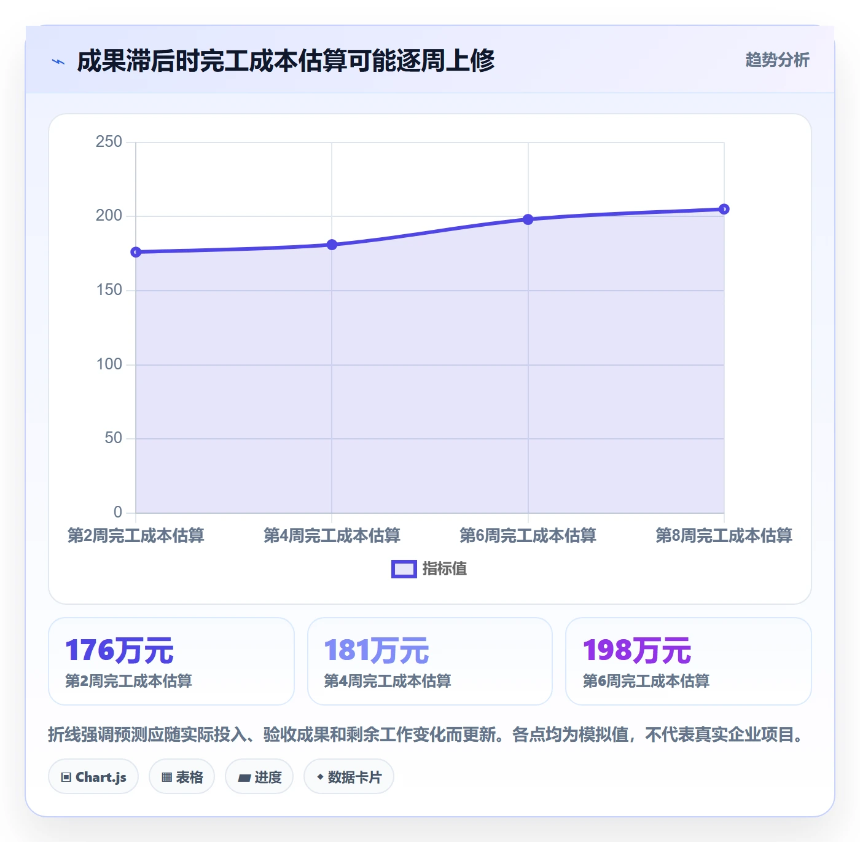Click the 第4周完工成本估算 caption under 181万元
This screenshot has height=842, width=860.
(x=388, y=681)
